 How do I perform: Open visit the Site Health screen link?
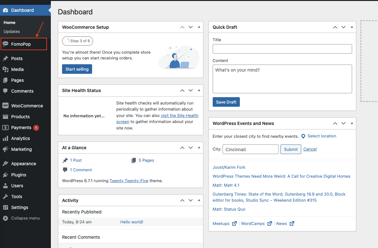[157, 119]
